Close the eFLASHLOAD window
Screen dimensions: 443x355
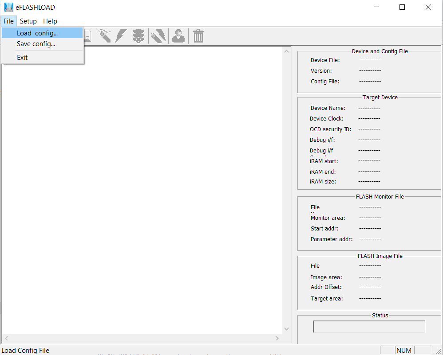click(428, 7)
